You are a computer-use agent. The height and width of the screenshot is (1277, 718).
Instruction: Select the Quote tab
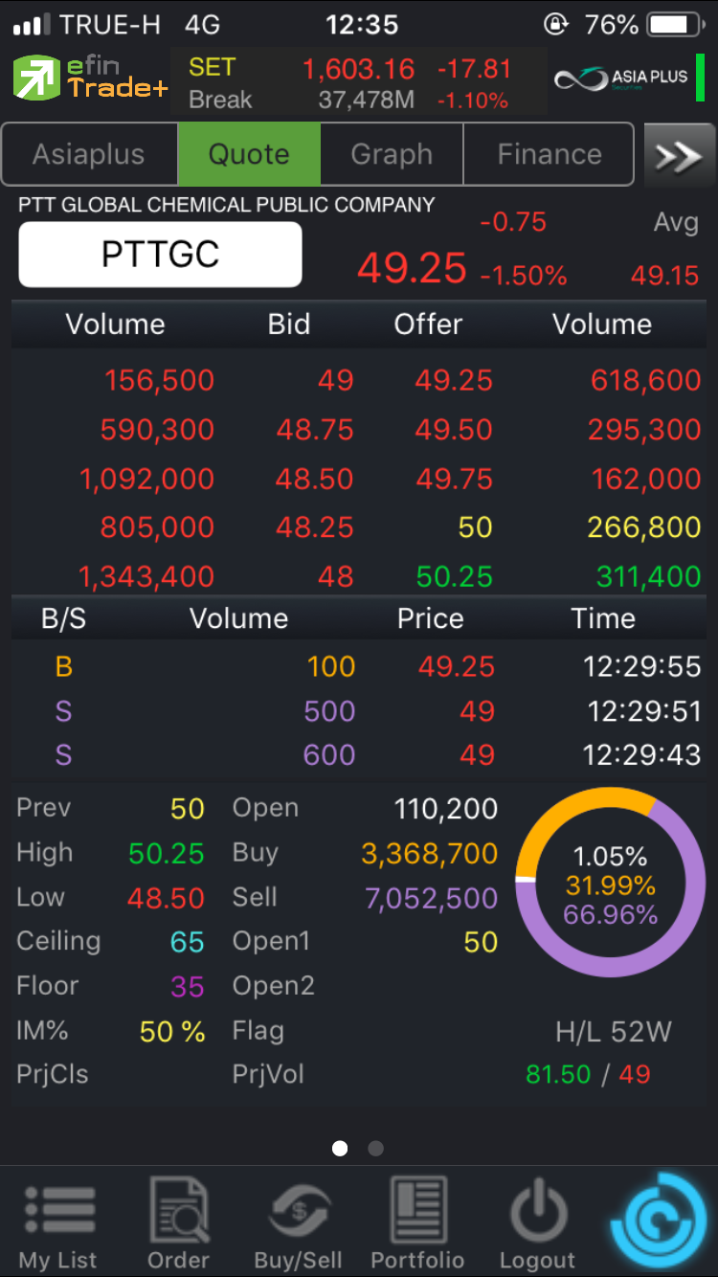[x=249, y=154]
